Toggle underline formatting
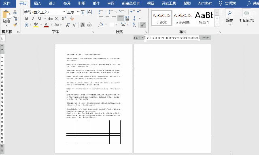Image resolution: width=259 pixels, height=155 pixels. click(40, 19)
